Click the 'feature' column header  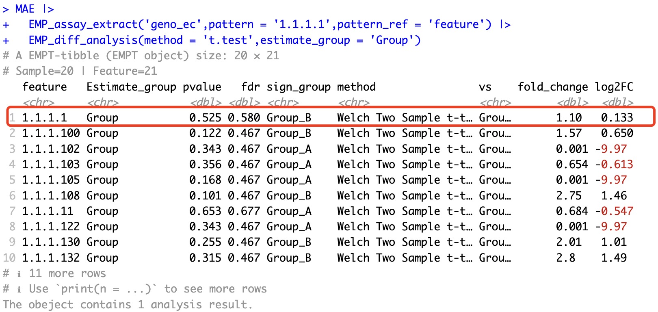(44, 87)
